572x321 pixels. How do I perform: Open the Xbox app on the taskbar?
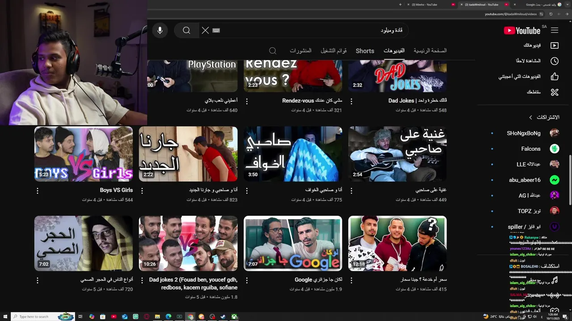(x=234, y=317)
